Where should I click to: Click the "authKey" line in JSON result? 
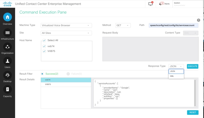[111, 96]
